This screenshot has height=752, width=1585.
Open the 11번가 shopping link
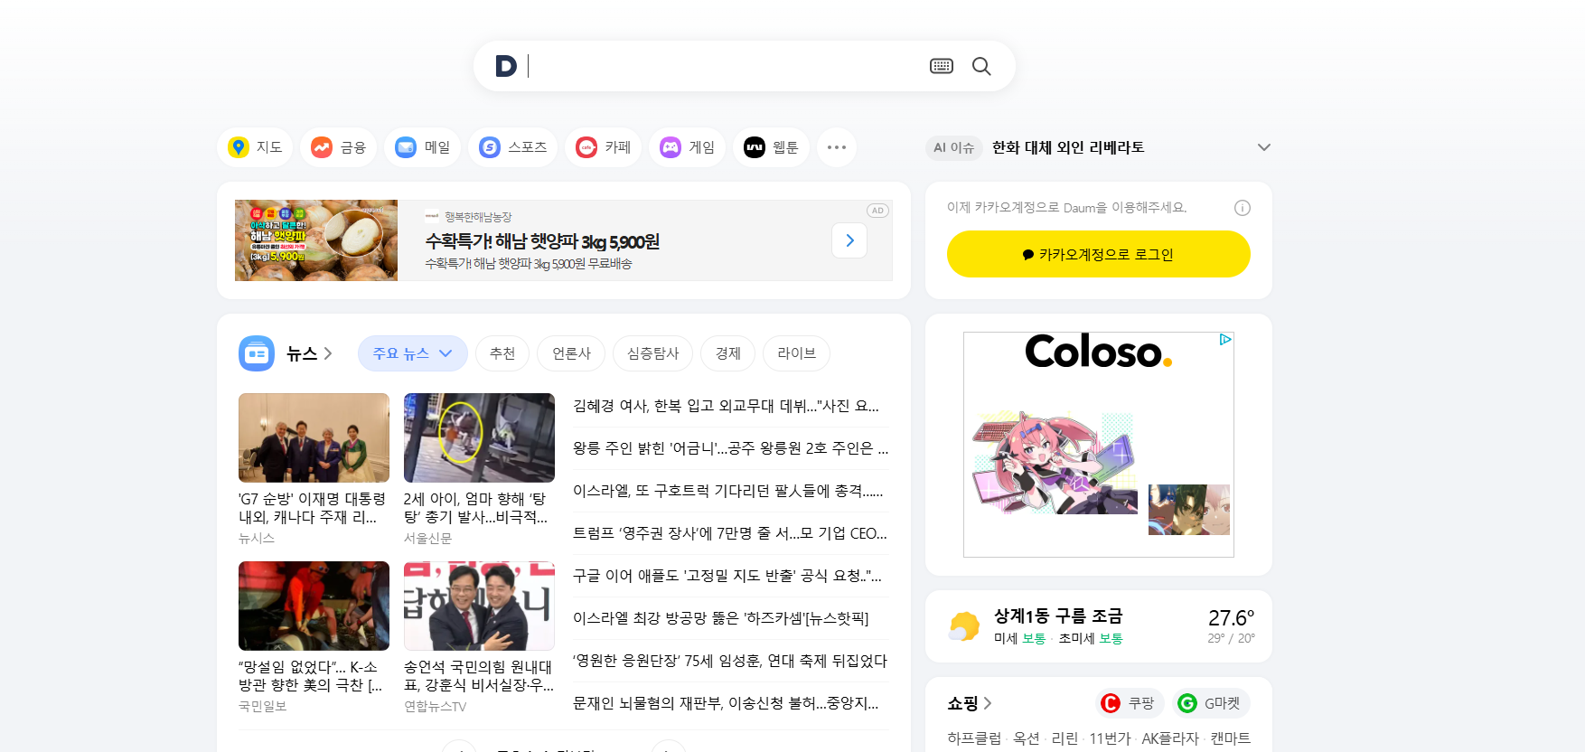tap(1110, 738)
